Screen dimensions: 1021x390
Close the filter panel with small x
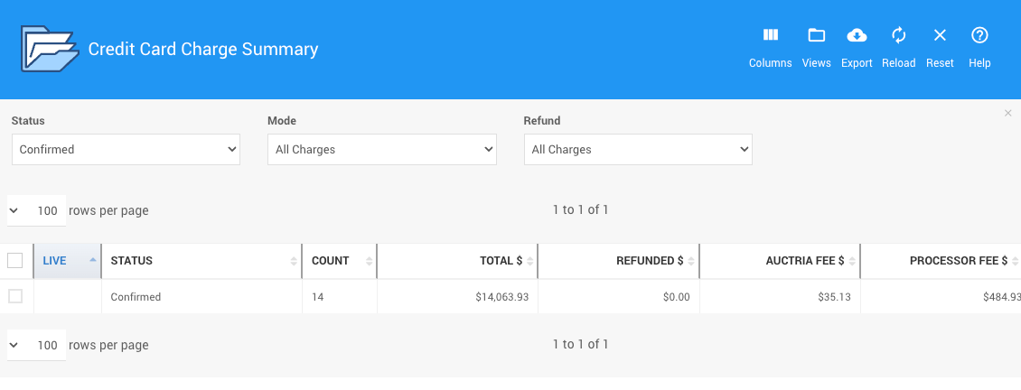point(1008,113)
